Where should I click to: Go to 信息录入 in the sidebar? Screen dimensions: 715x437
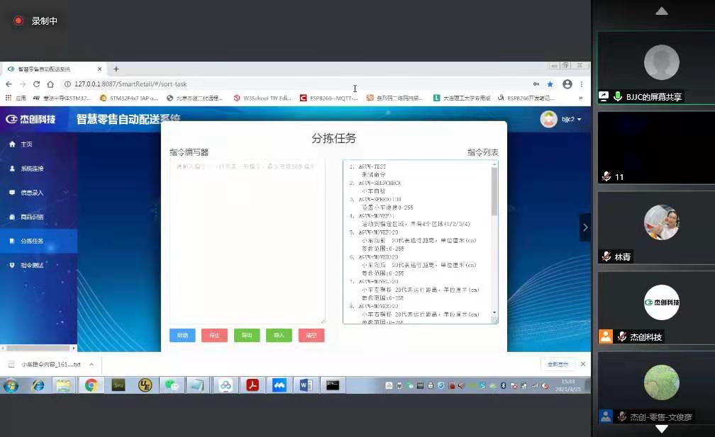32,193
